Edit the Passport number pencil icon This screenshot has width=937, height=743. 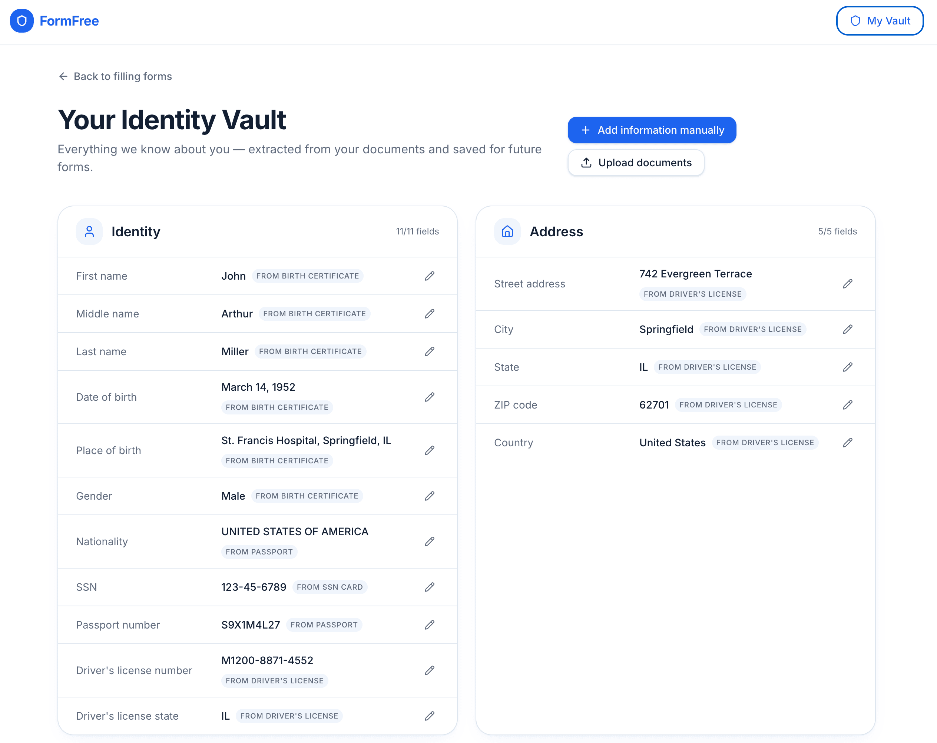click(x=429, y=625)
